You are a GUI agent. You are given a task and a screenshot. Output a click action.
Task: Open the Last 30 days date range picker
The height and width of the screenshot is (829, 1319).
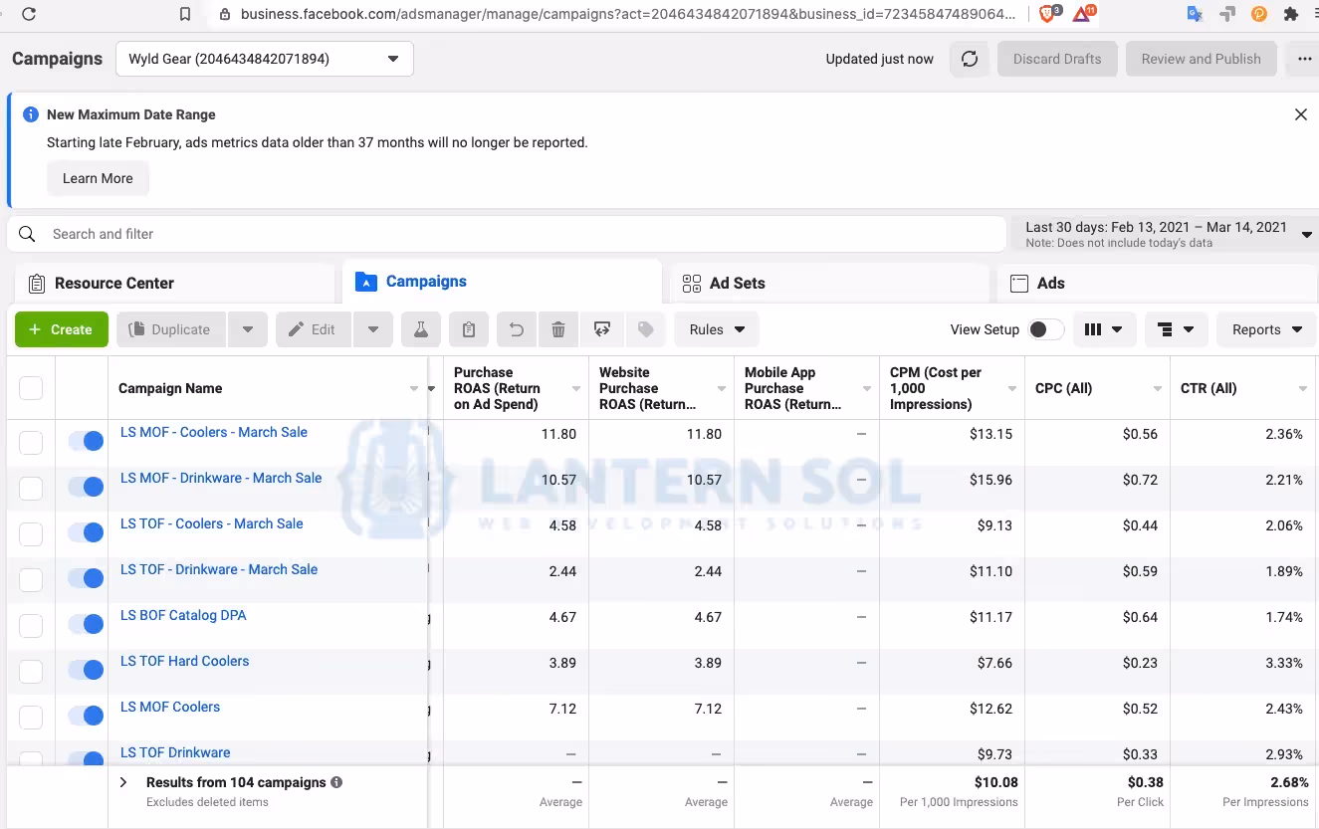click(1165, 234)
